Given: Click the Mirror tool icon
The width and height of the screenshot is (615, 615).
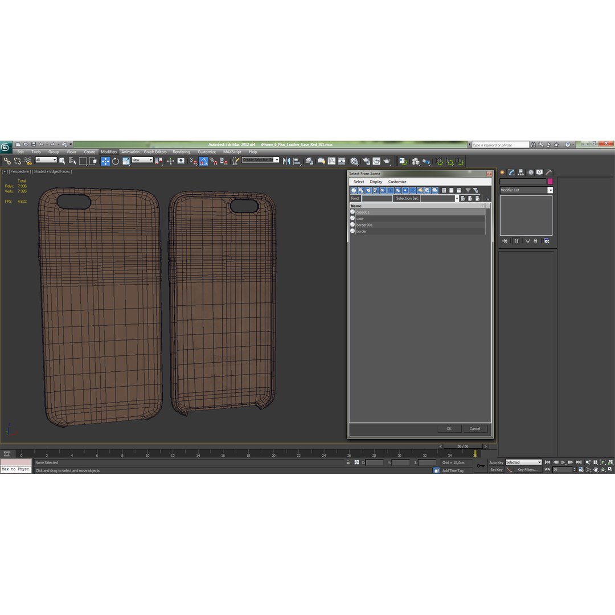Looking at the screenshot, I should click(x=286, y=161).
